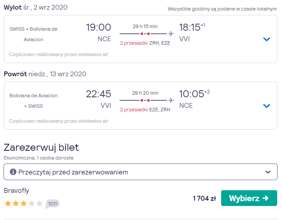Screen dimensions: 282x220
Task: Click the Bravofly provider name
Action: (x=16, y=191)
